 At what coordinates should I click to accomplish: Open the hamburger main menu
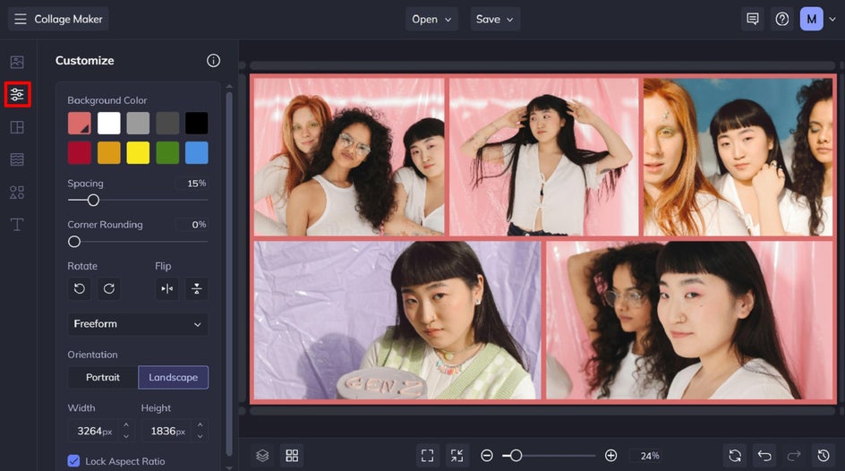20,19
